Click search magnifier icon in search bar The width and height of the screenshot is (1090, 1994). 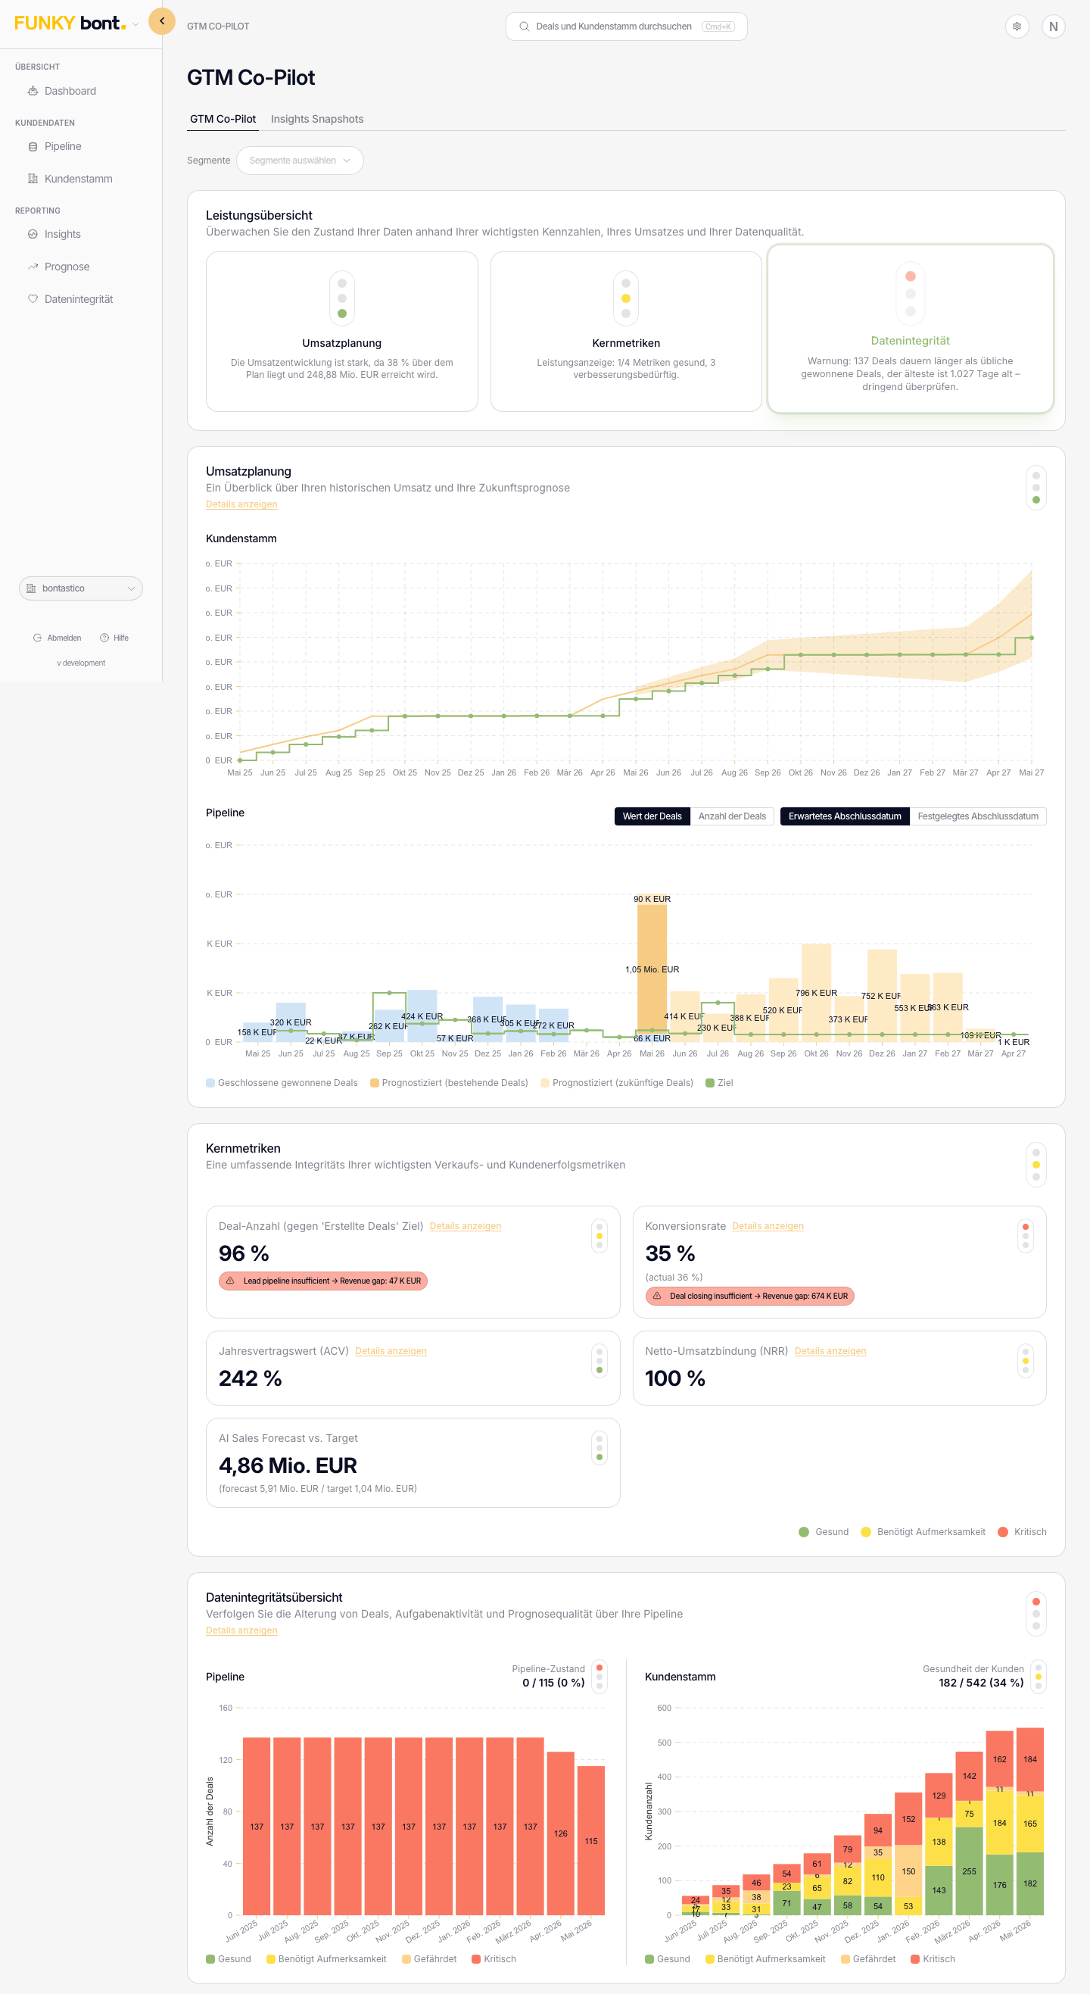pyautogui.click(x=524, y=27)
